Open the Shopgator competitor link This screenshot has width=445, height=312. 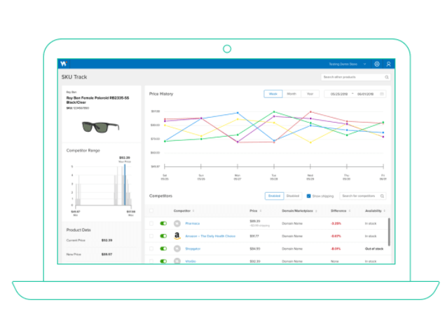point(193,249)
